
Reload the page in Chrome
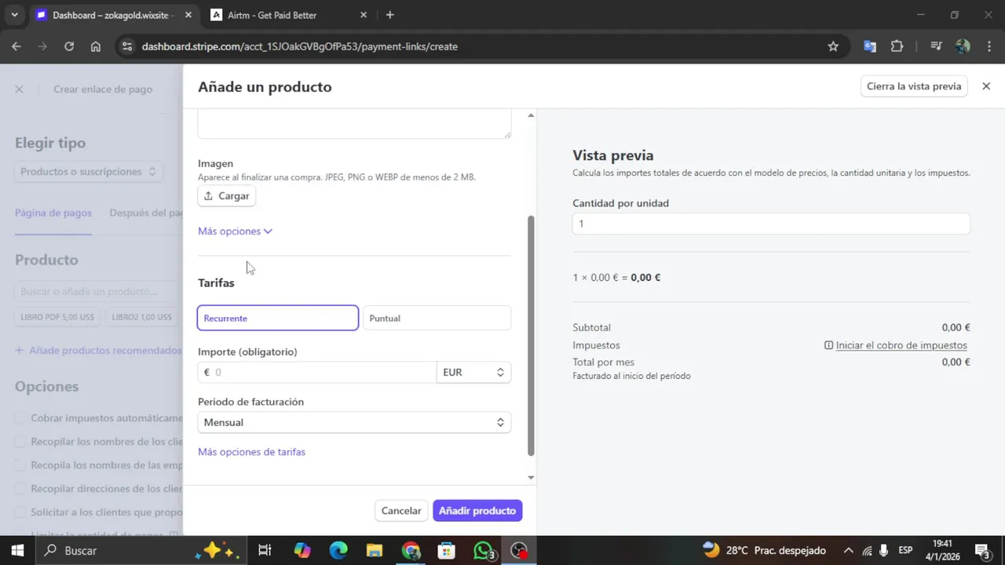[x=69, y=46]
